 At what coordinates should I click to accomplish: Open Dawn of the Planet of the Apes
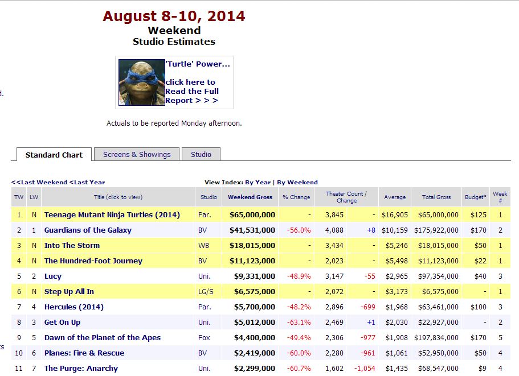click(x=103, y=338)
